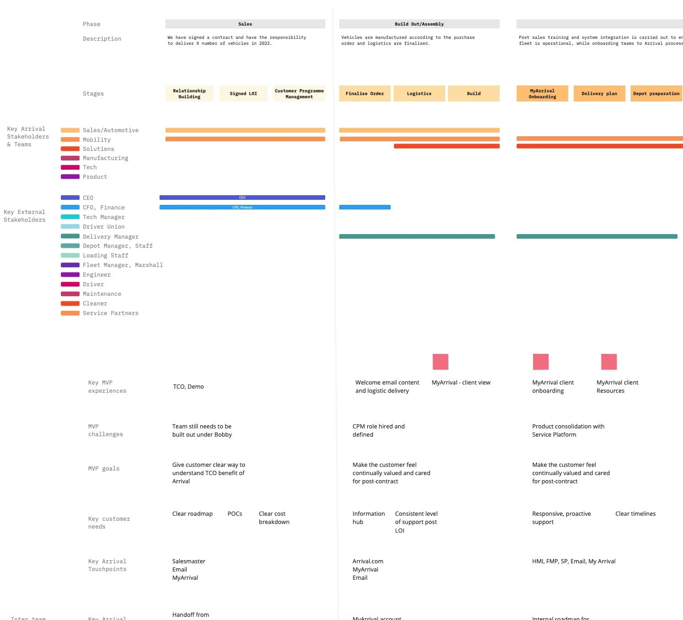Click the Product legend color swatch
683x620 pixels.
(x=70, y=176)
